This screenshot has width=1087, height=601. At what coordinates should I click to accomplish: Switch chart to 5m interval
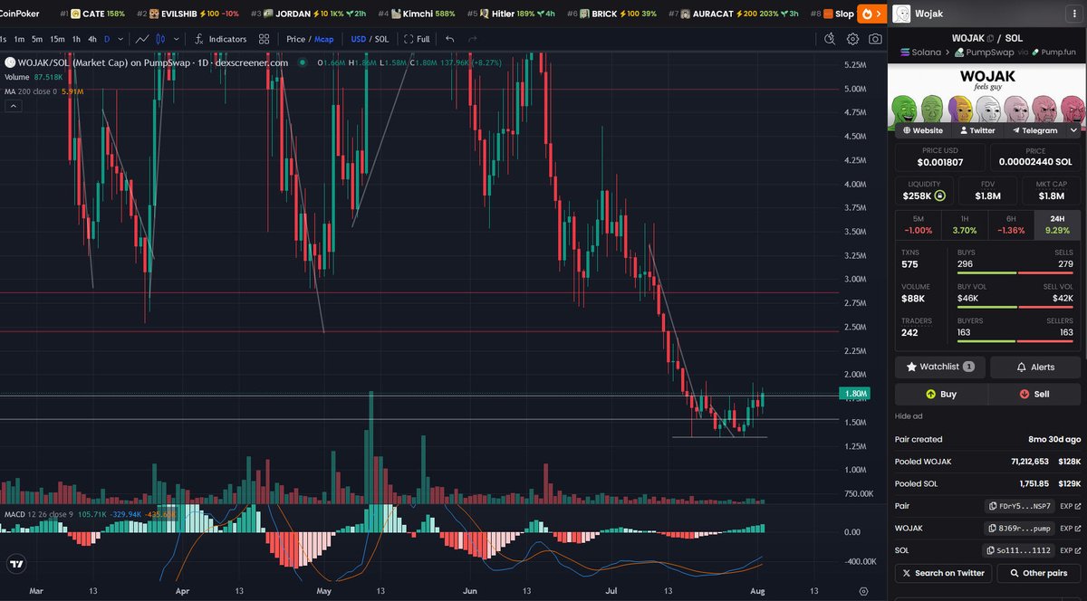[37, 39]
